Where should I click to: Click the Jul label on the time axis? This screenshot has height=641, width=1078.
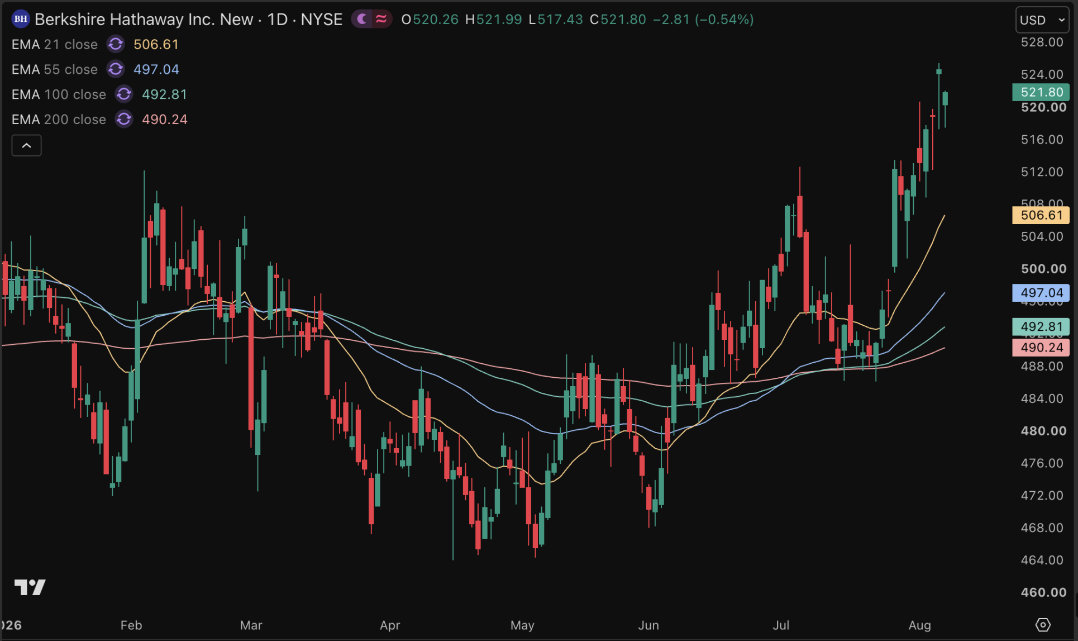(x=781, y=625)
